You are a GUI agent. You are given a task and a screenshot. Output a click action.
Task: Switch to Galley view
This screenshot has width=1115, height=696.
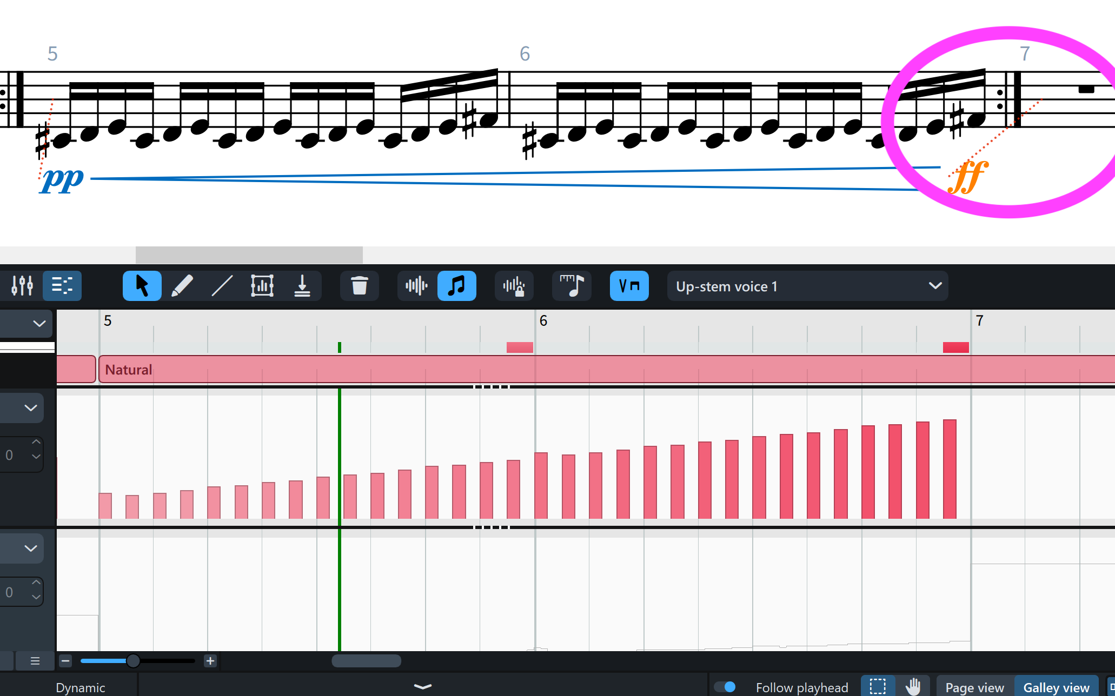pyautogui.click(x=1056, y=687)
